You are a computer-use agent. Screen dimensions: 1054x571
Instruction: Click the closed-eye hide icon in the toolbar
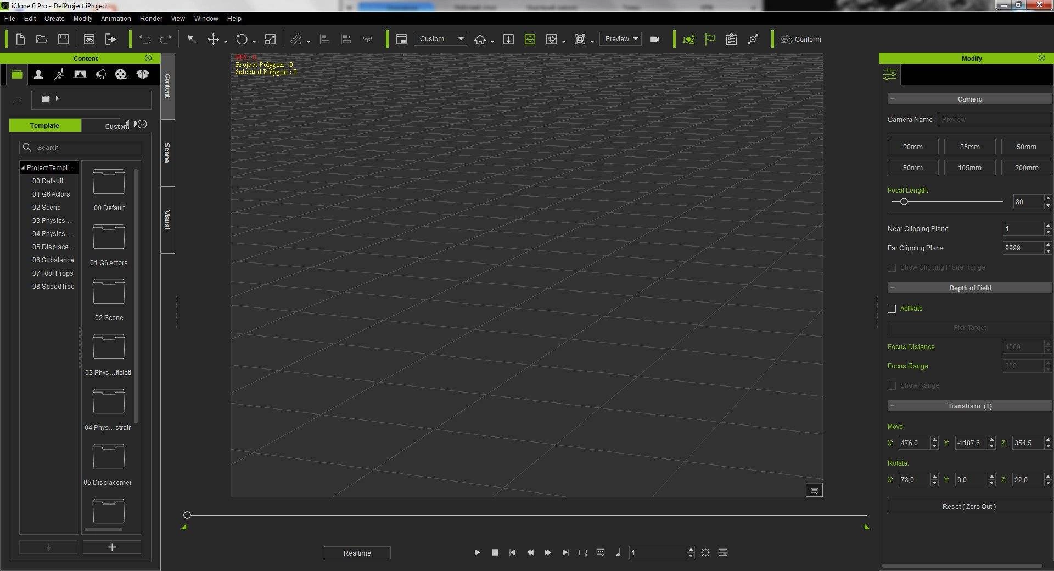[368, 39]
